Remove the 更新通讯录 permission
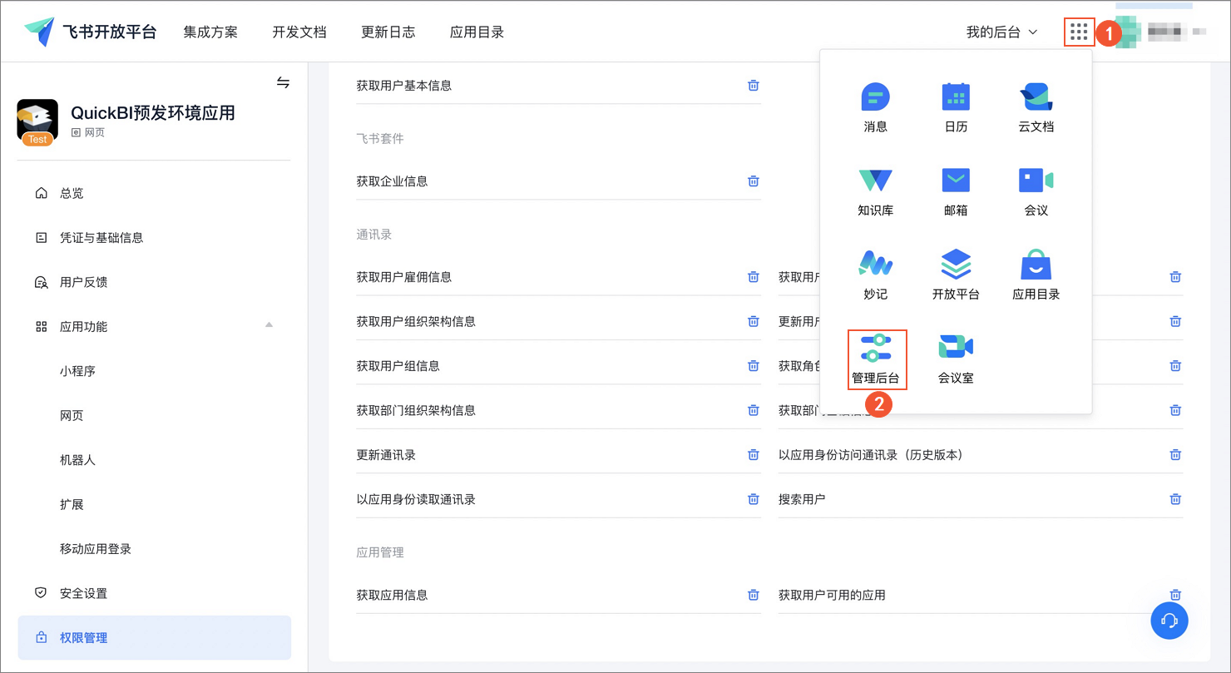1231x673 pixels. coord(754,455)
